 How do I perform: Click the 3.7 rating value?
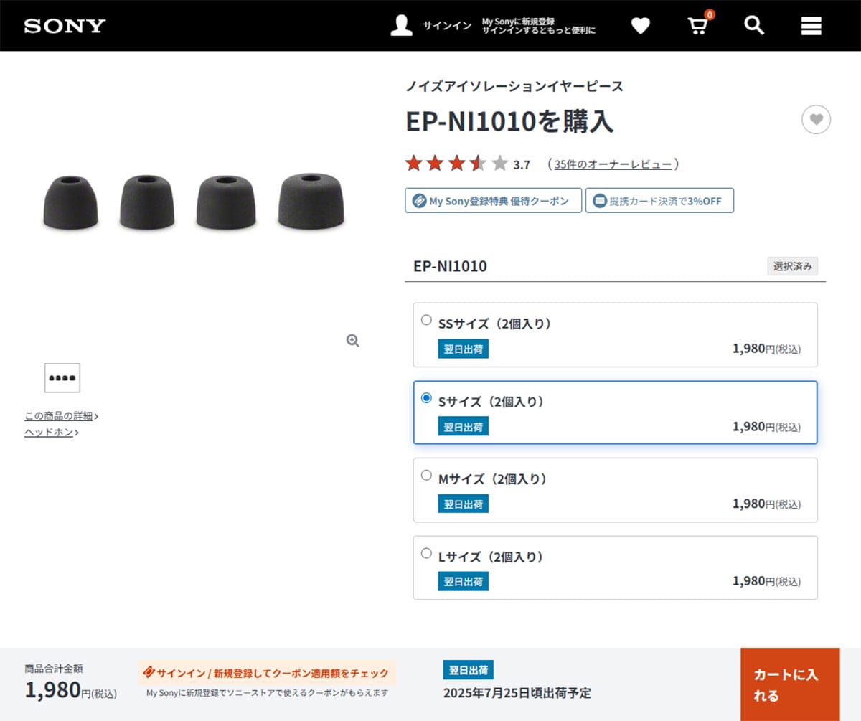pos(522,165)
